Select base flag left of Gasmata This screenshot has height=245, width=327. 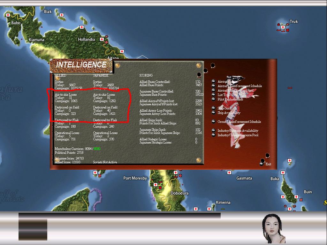(x=229, y=173)
